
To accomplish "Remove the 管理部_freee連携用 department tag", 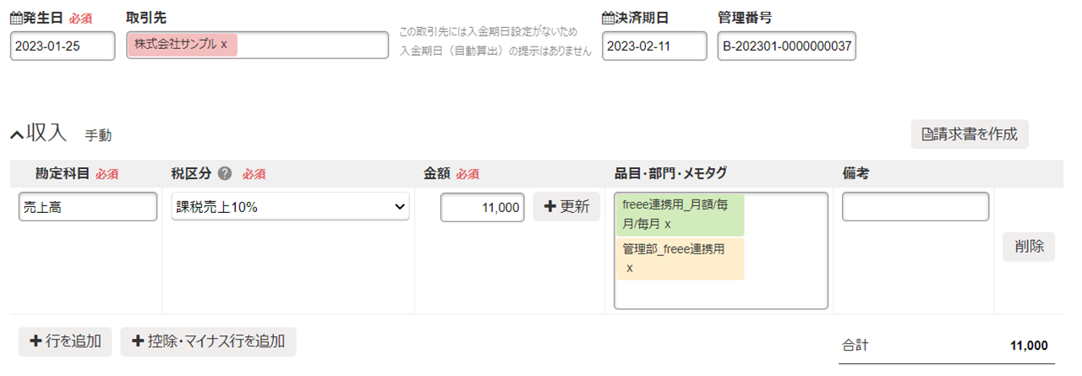I will (x=630, y=268).
